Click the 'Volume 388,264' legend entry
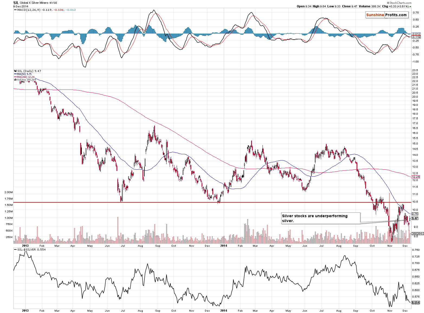This screenshot has width=424, height=313. 25,80
